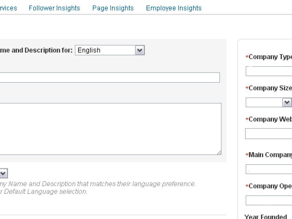
Task: Switch to the Page Insights tab
Action: 113,8
